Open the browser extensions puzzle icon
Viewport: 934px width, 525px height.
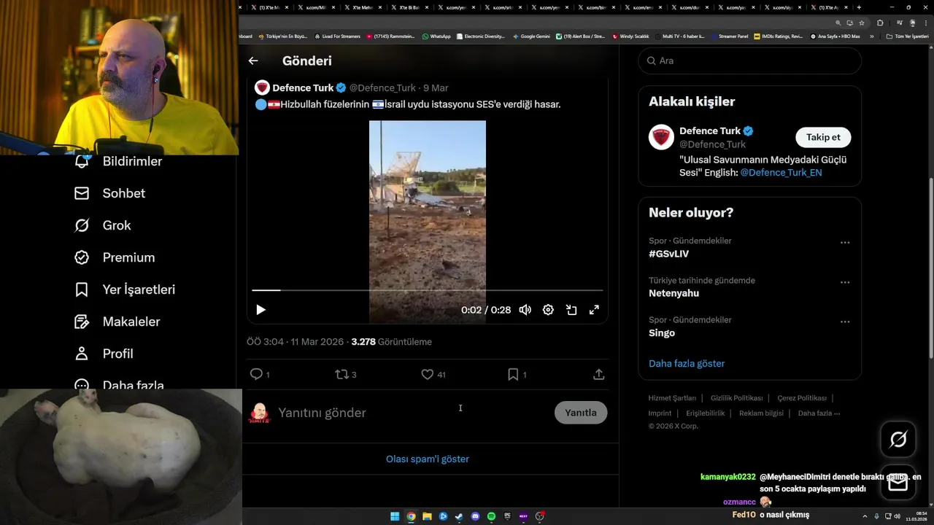880,23
